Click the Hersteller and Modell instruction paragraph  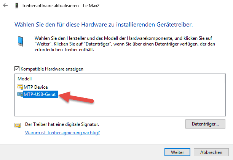[x=125, y=44]
